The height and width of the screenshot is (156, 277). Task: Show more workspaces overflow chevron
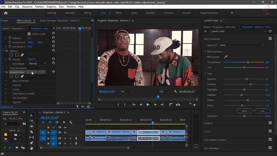(x=232, y=13)
